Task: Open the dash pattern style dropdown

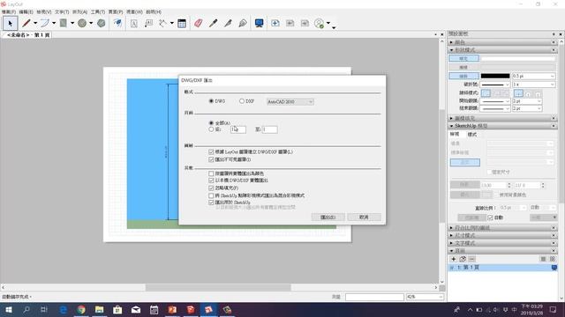Action: tap(495, 85)
